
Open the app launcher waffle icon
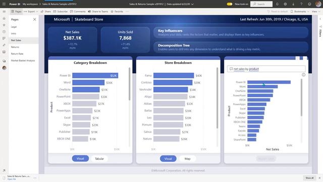(x=4, y=4)
